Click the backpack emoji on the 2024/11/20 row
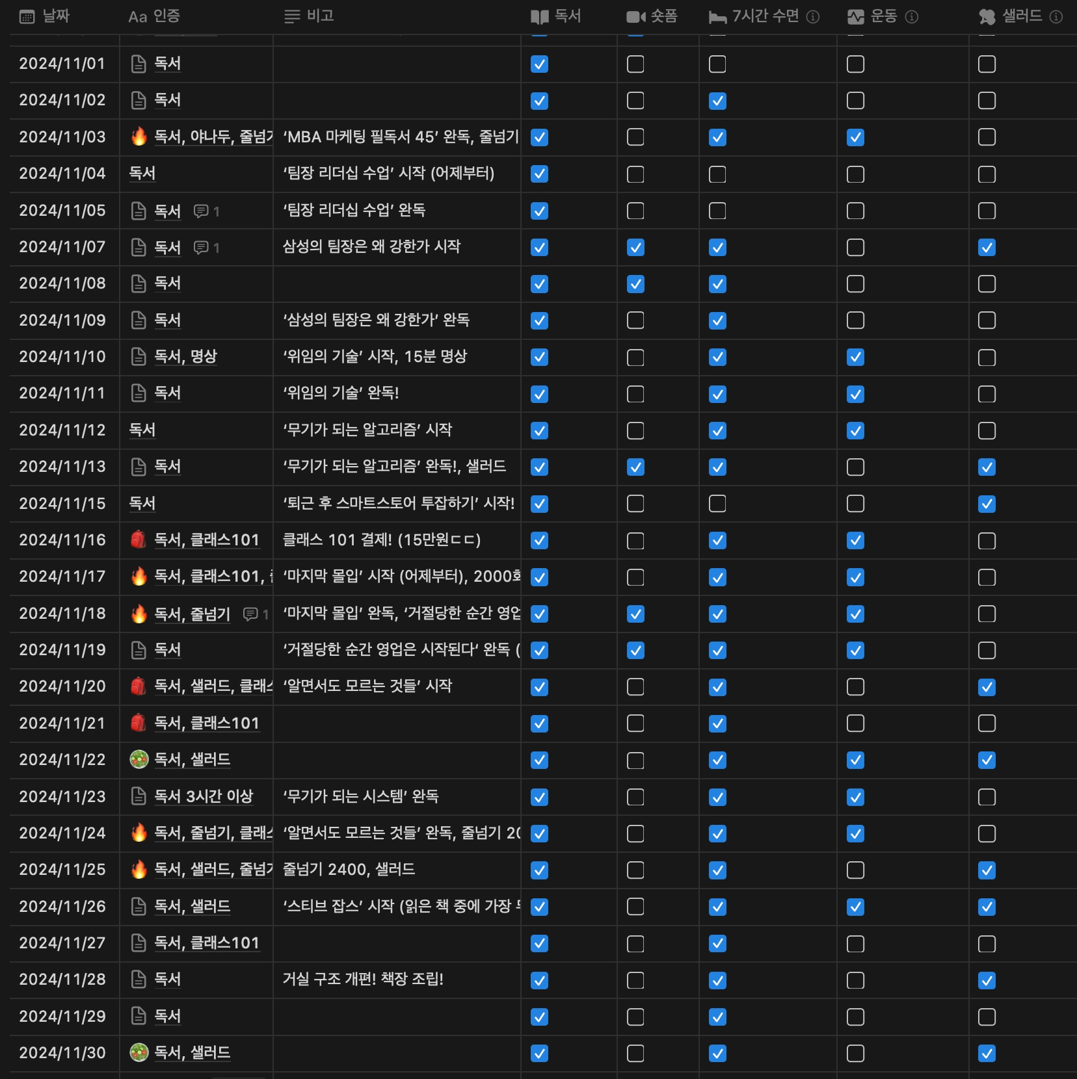This screenshot has height=1079, width=1077. [x=139, y=686]
